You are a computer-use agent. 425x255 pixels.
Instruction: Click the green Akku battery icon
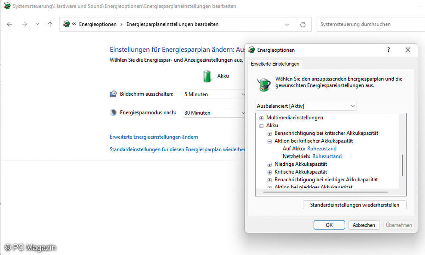[207, 76]
